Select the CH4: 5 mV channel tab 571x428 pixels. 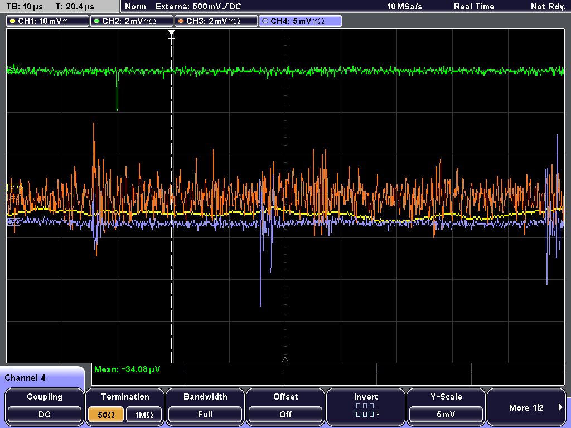click(300, 21)
